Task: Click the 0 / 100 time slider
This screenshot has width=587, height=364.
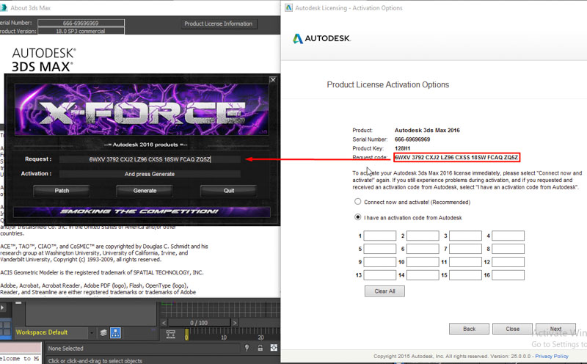Action: click(198, 322)
